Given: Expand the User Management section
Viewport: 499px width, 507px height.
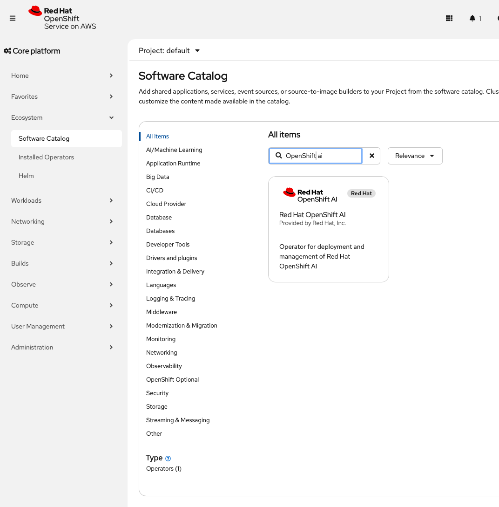Looking at the screenshot, I should (x=62, y=327).
